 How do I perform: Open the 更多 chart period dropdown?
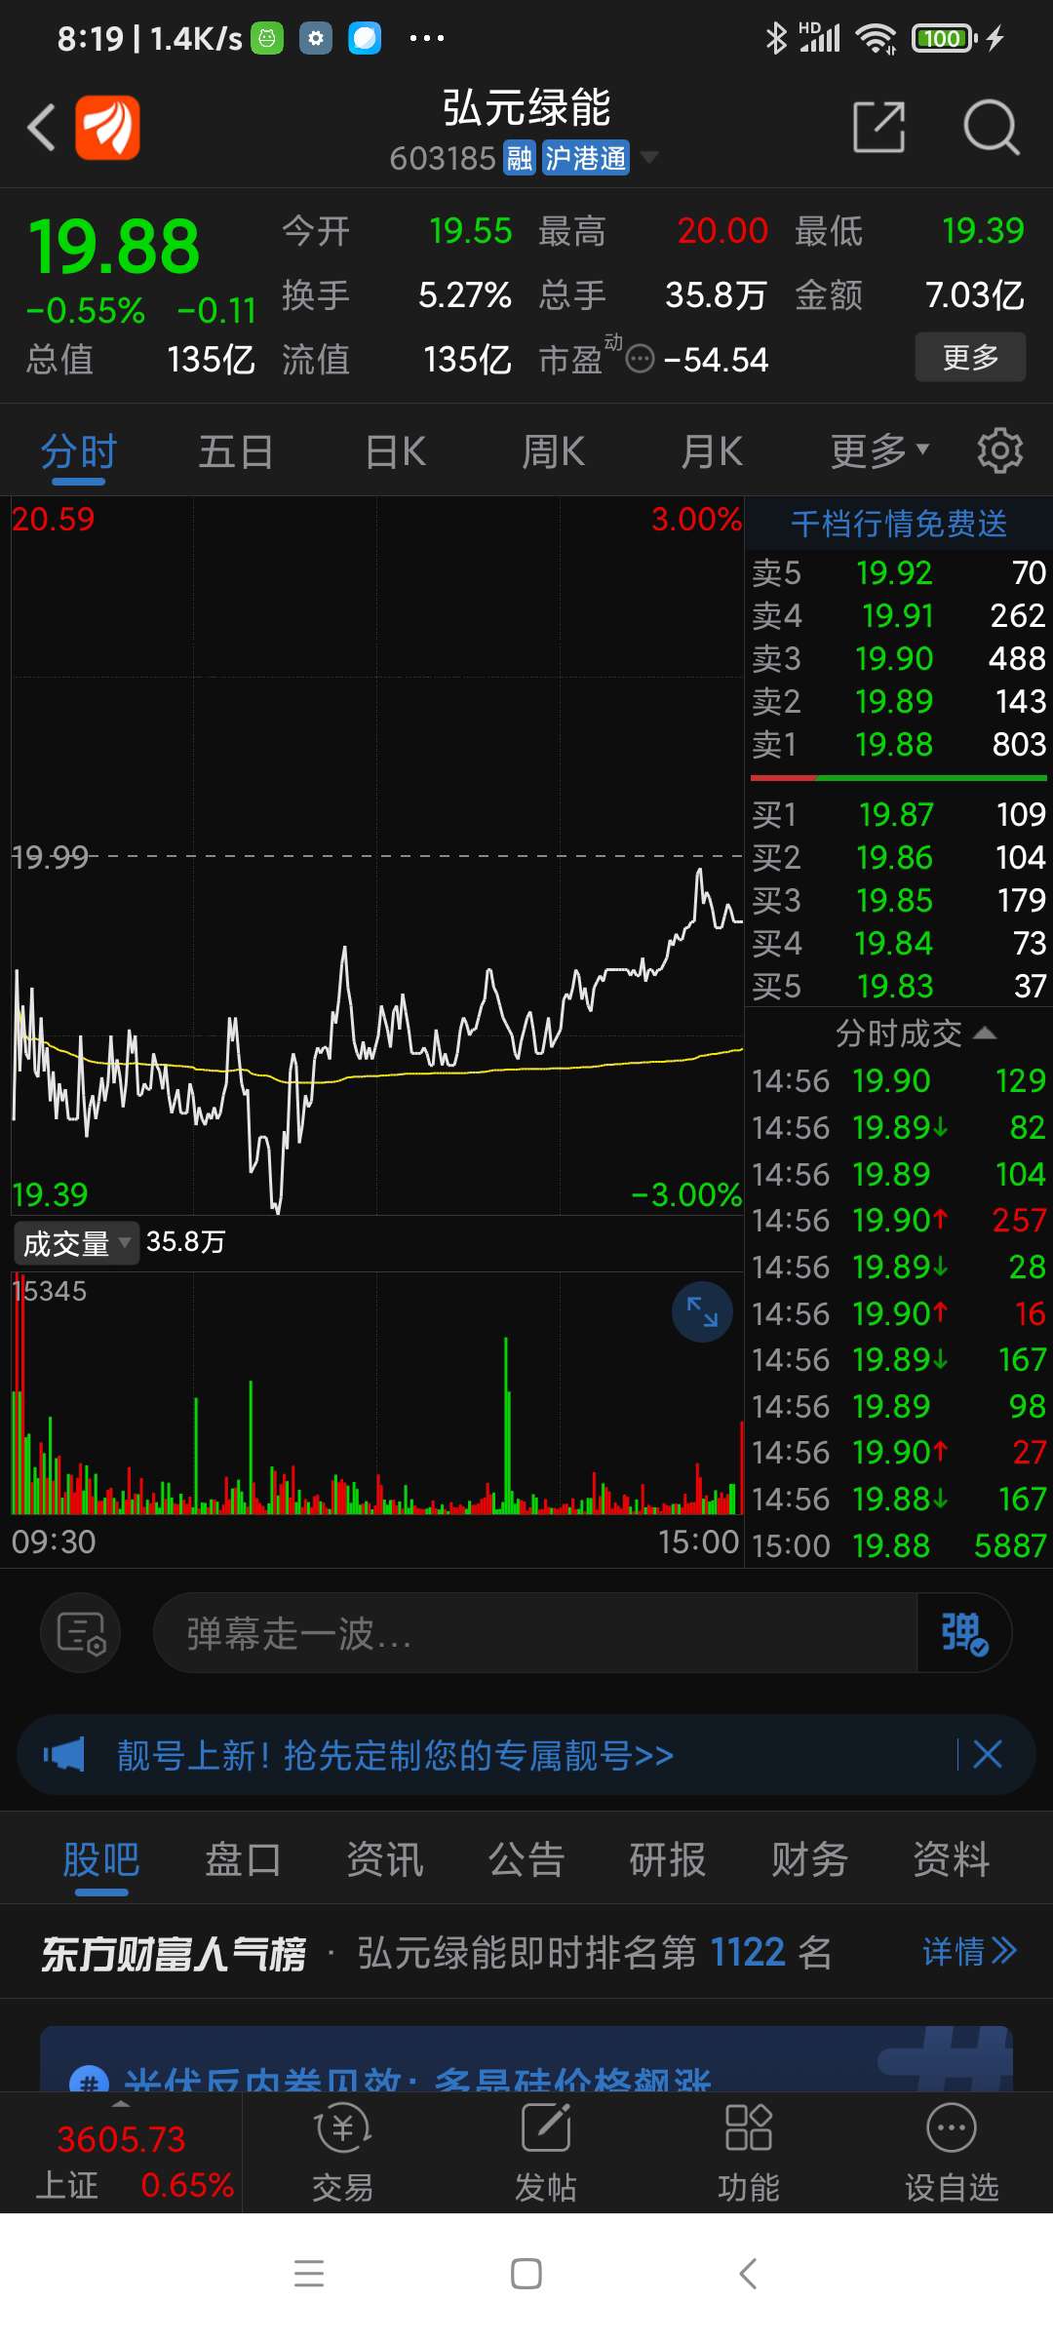point(879,451)
